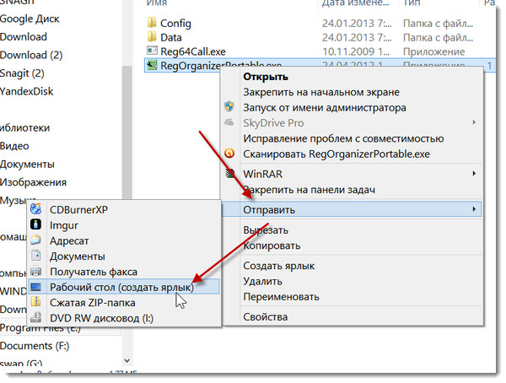The height and width of the screenshot is (383, 506).
Task: Open Download (2) in the sidebar
Action: coord(31,55)
